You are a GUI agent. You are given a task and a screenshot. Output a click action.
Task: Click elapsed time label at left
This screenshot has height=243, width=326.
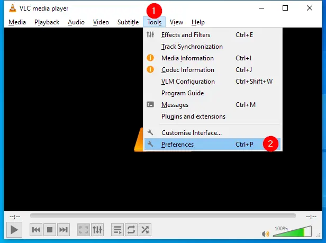click(15, 217)
